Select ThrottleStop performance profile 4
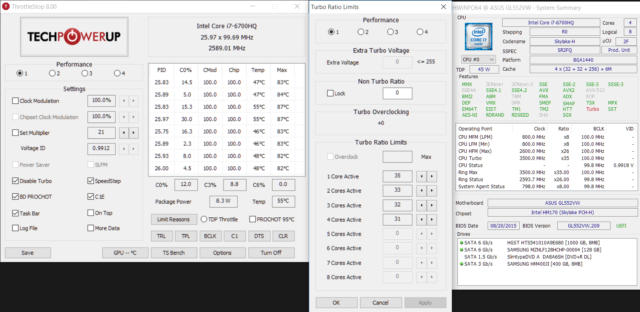 119,73
